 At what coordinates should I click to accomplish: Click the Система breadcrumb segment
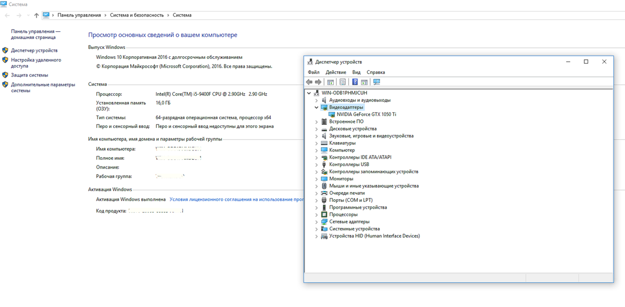point(182,15)
